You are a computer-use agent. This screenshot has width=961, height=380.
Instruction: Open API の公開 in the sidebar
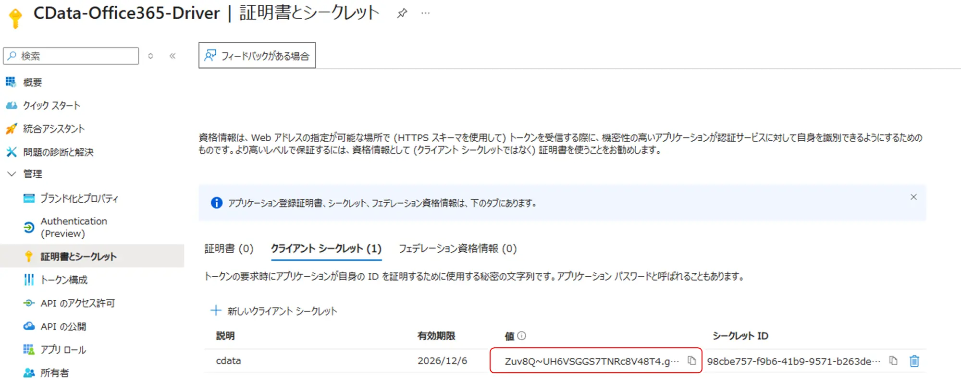(x=63, y=327)
